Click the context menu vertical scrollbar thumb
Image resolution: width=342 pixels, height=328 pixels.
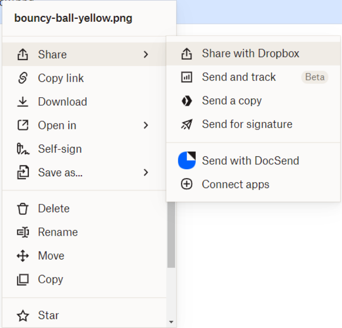pos(171,235)
